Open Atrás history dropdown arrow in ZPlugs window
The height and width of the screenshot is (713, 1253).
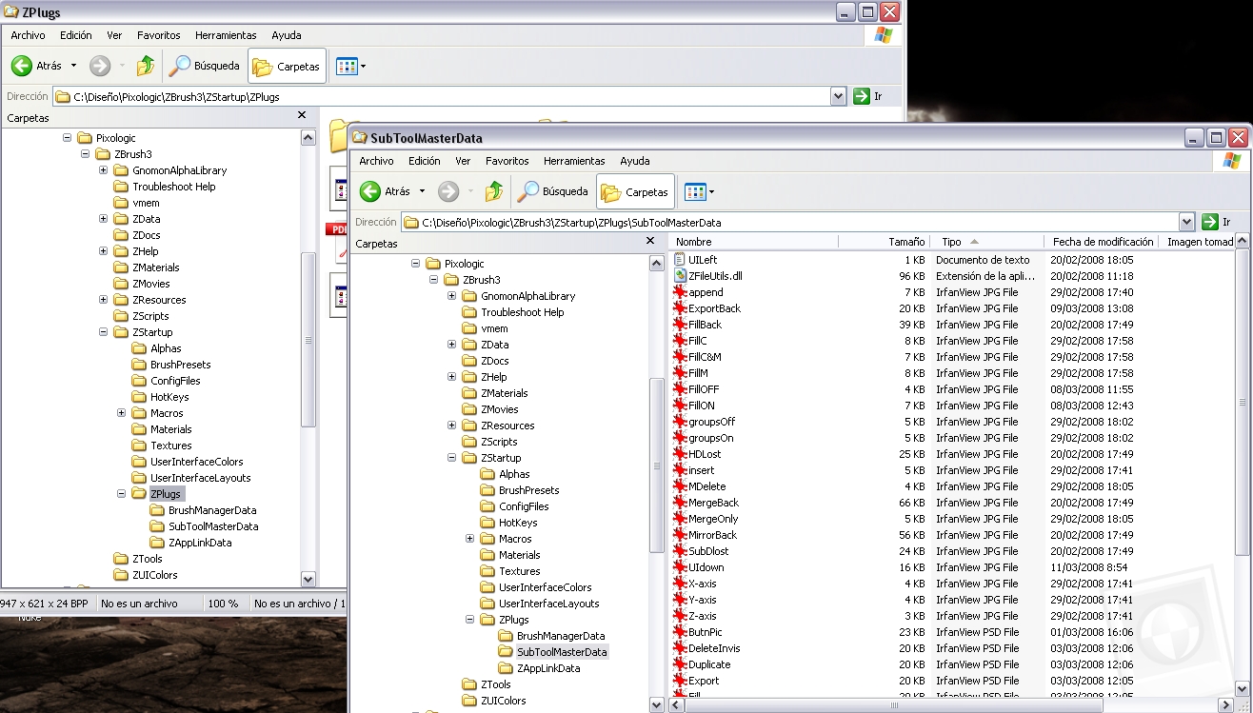(x=73, y=66)
